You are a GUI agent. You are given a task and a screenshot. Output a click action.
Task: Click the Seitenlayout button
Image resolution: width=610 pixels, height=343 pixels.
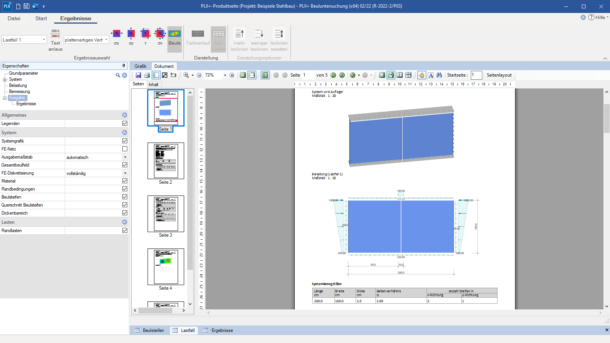(499, 75)
